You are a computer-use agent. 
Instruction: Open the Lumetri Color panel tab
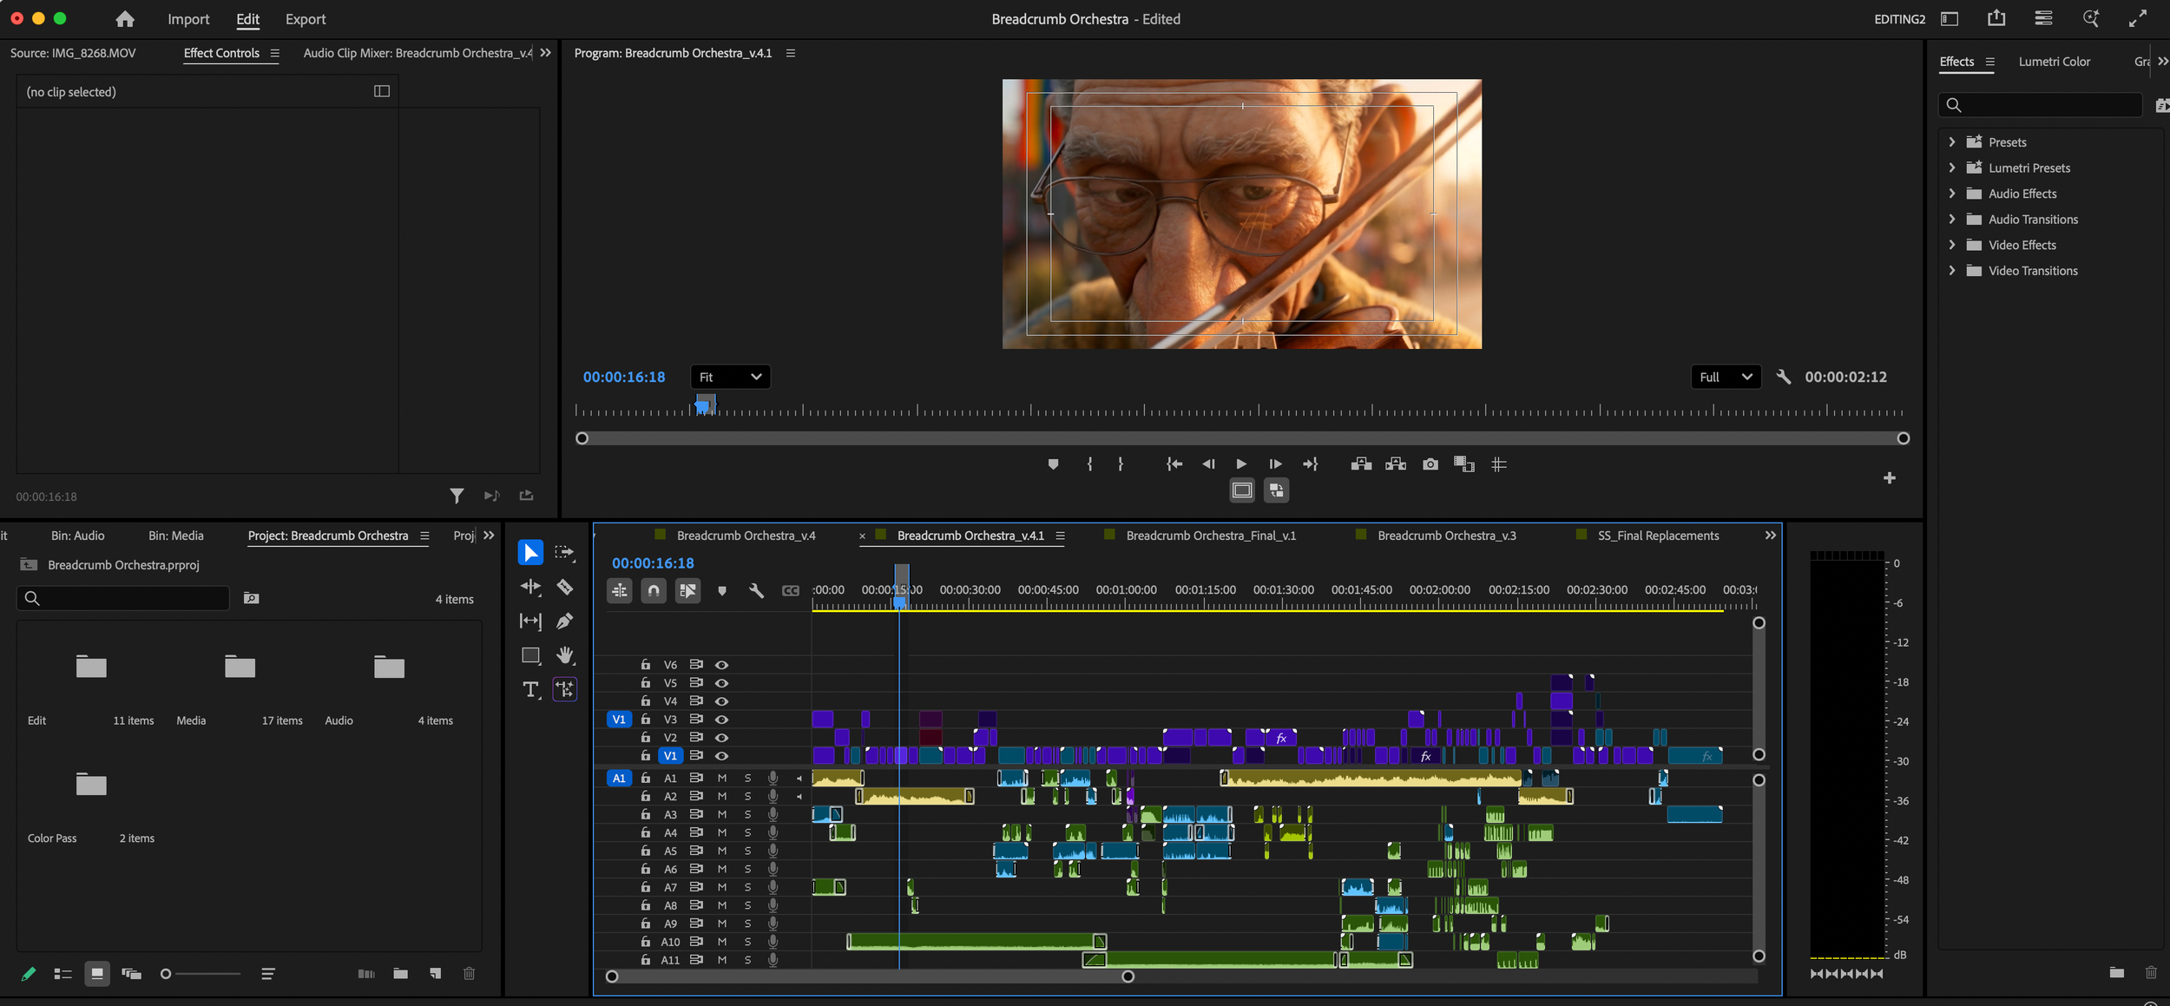2054,62
